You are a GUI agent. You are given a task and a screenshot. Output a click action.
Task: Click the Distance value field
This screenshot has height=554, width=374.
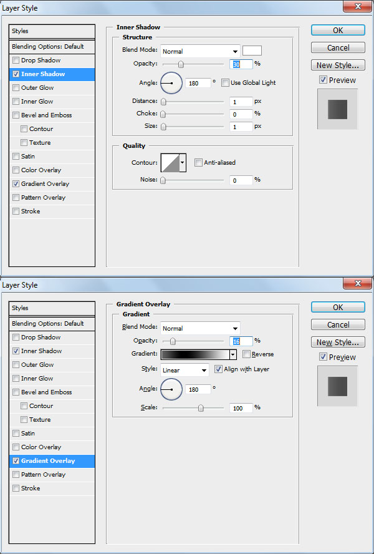[x=241, y=102]
